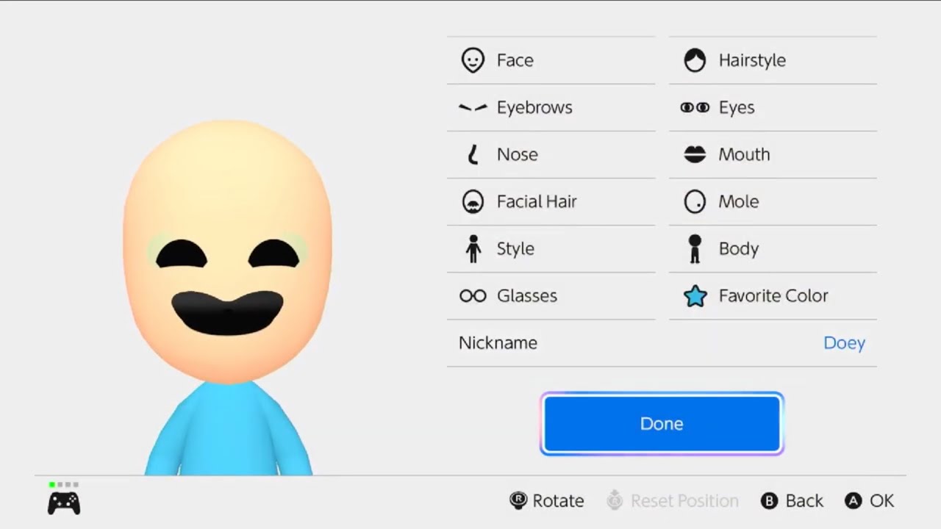Click the A button OK icon
Screen dimensions: 941x529
pos(853,501)
